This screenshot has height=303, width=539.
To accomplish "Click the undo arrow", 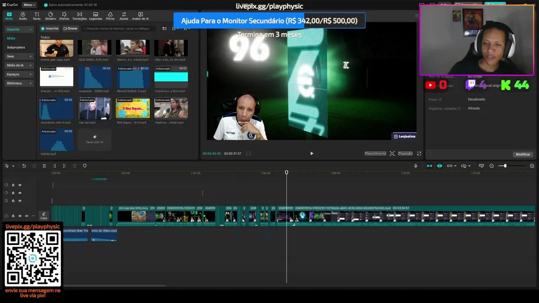I will (24, 166).
